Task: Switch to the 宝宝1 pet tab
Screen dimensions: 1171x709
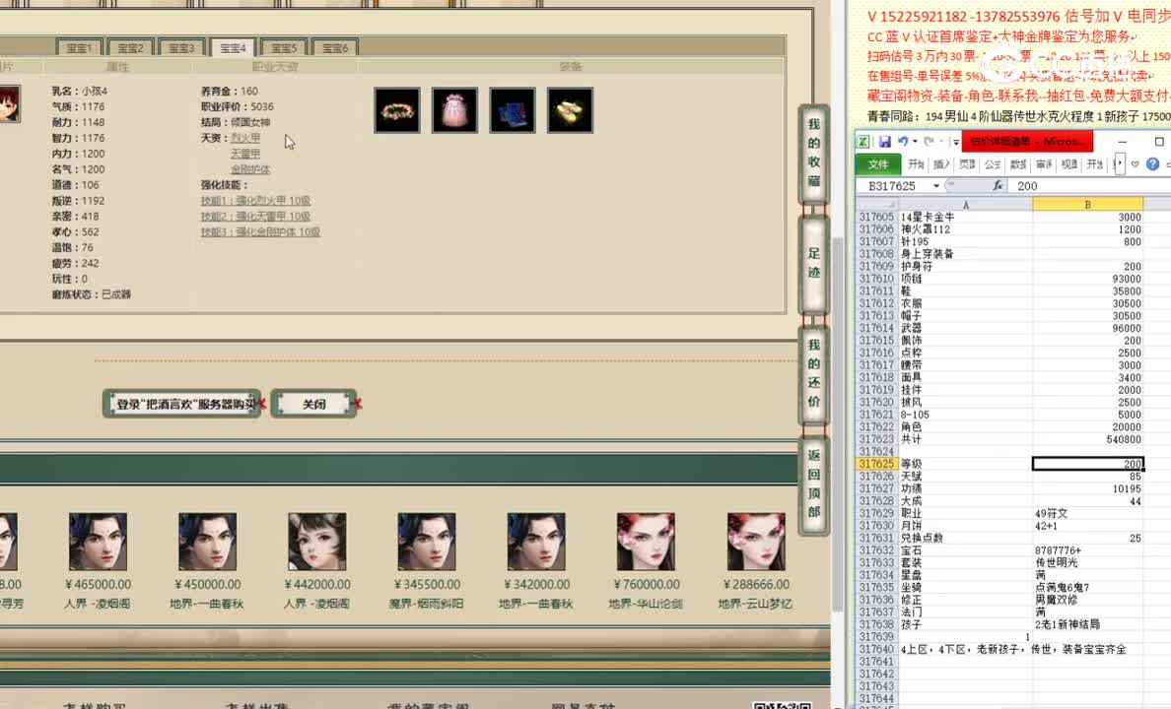Action: click(x=79, y=47)
